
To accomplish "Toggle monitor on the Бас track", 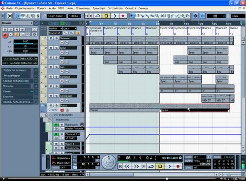I will pyautogui.click(x=67, y=71).
